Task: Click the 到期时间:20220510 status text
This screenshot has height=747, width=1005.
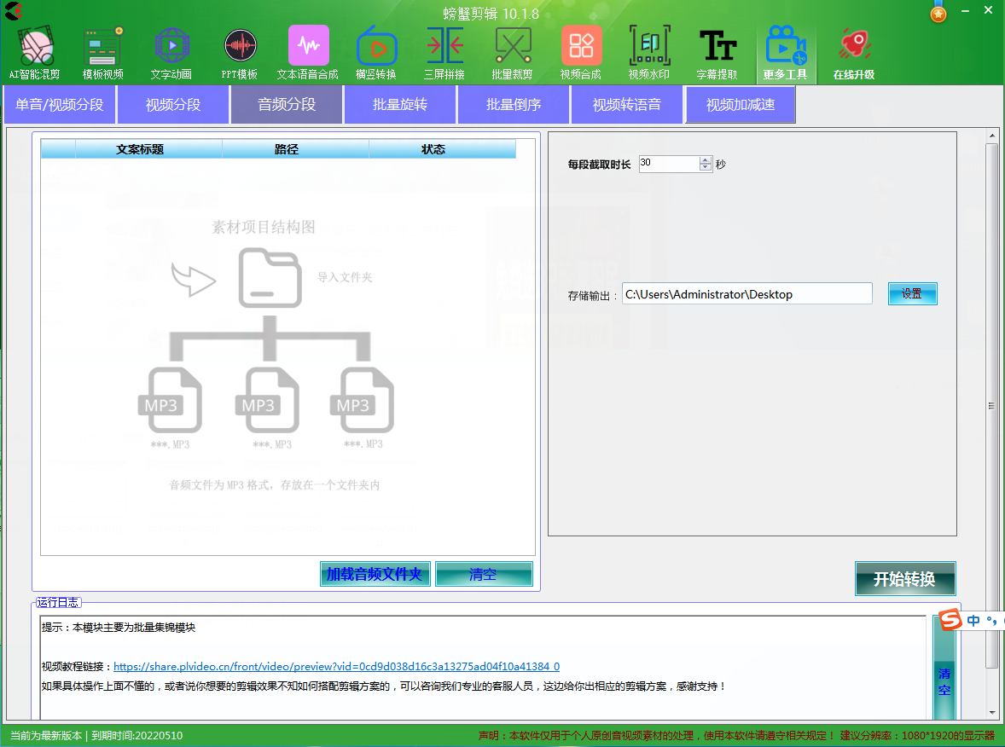Action: (137, 735)
